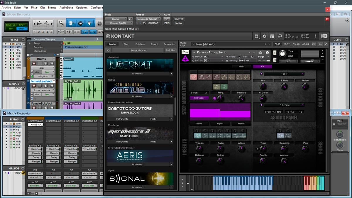Screen dimensions: 352x198
Task: Mute the Pulses instrument in Kontakt
Action: (x=275, y=60)
